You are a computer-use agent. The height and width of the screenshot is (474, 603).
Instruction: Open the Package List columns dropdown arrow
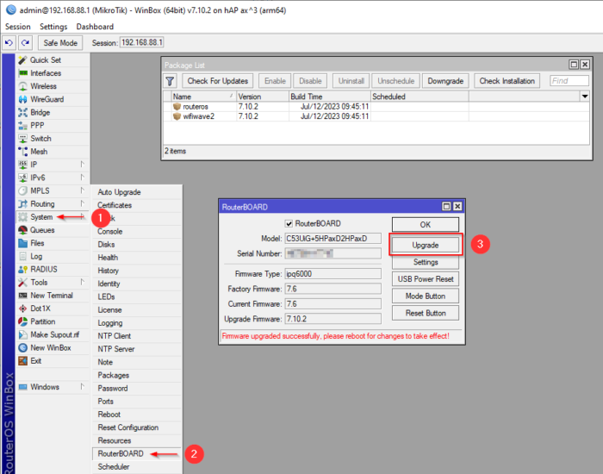pos(585,97)
